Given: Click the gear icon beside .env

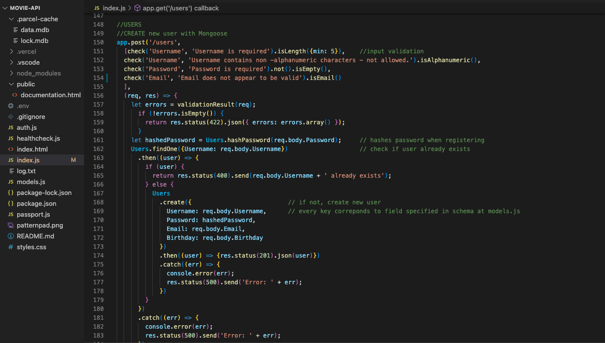Looking at the screenshot, I should [11, 106].
